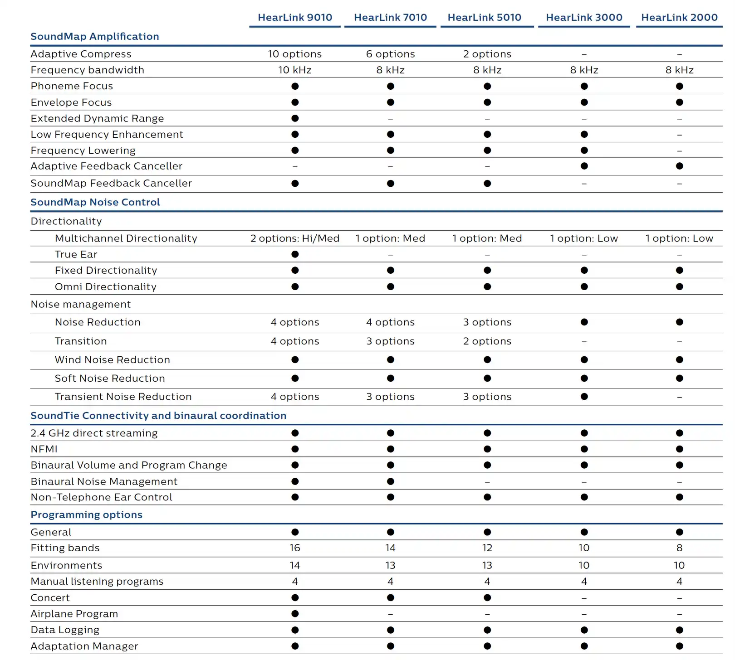735x660 pixels.
Task: Click '2 options: Hi/Med' directionality cell
Action: click(x=295, y=238)
